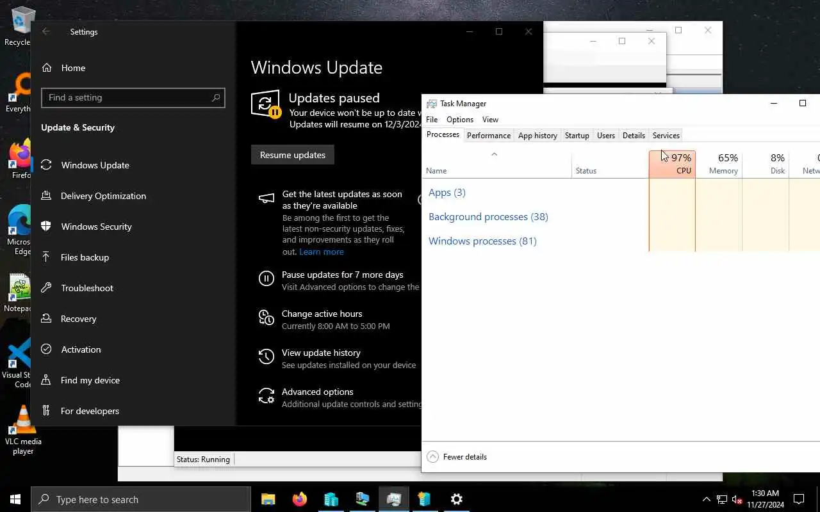Open Task Manager File menu

432,120
